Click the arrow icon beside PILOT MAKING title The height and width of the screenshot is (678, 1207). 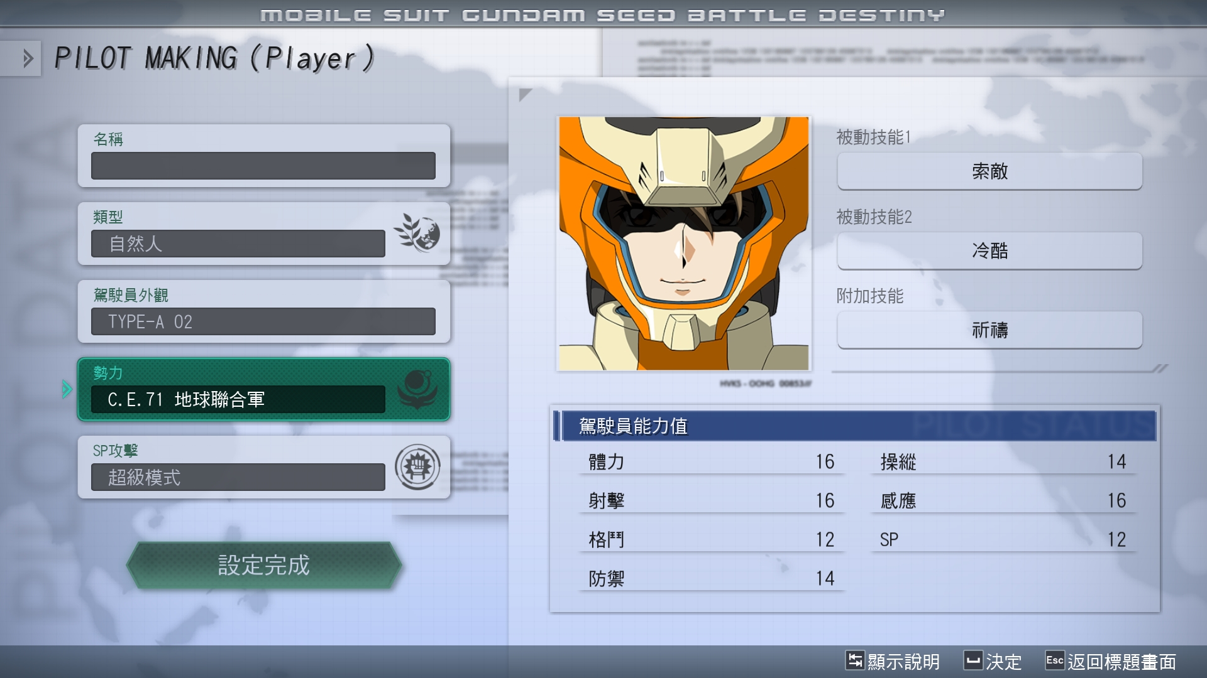pyautogui.click(x=27, y=58)
